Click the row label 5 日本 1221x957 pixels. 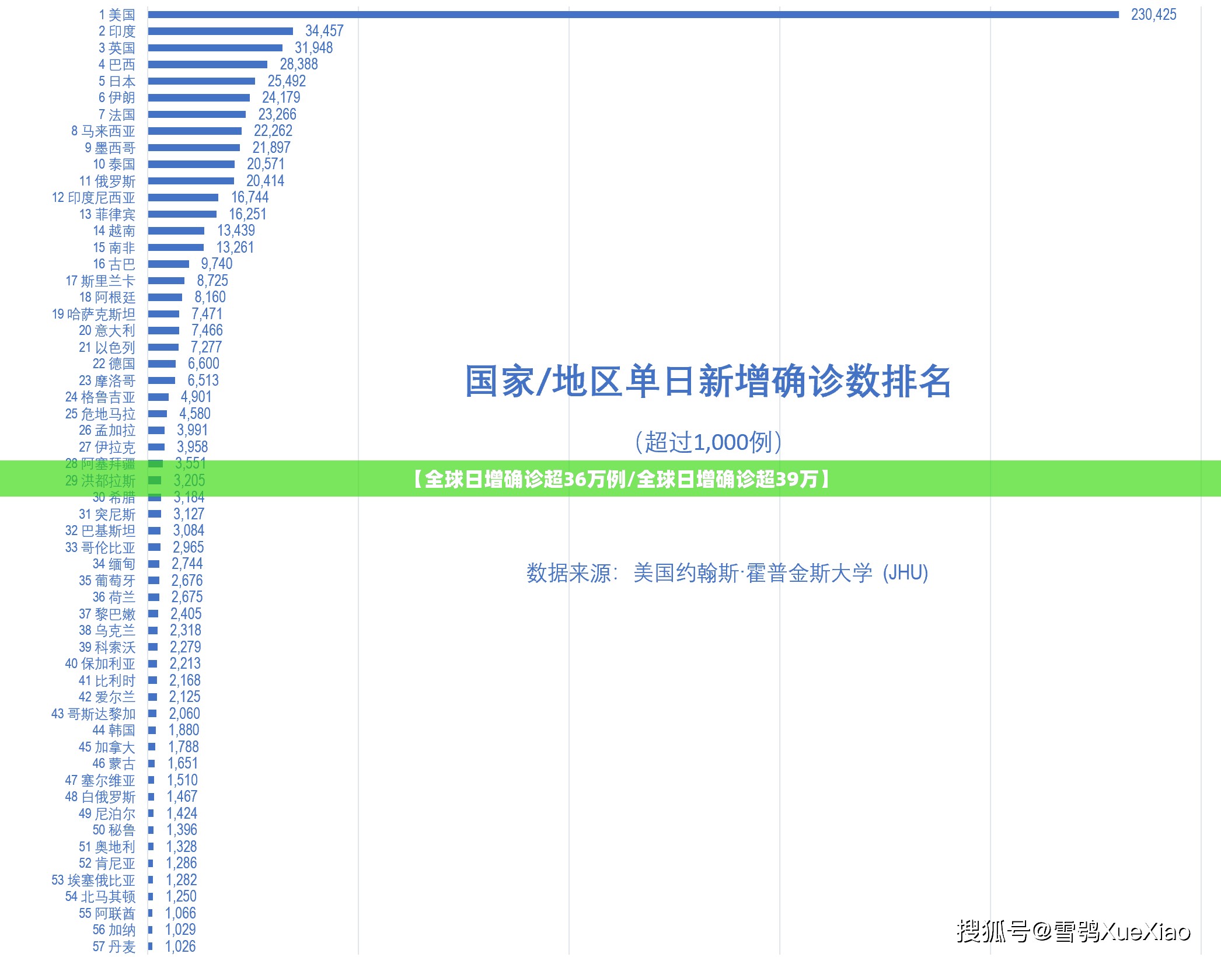tap(117, 81)
